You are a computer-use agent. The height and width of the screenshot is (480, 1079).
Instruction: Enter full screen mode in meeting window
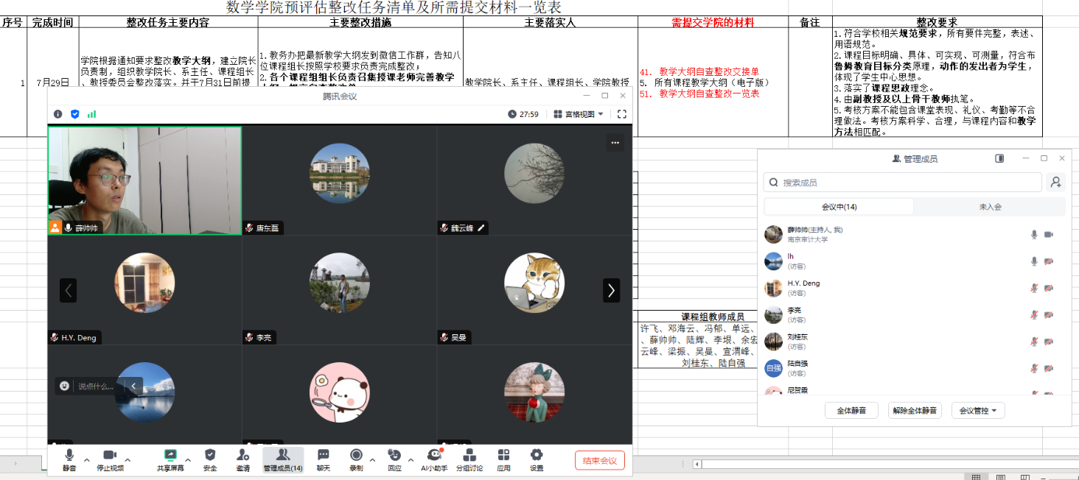pos(621,114)
